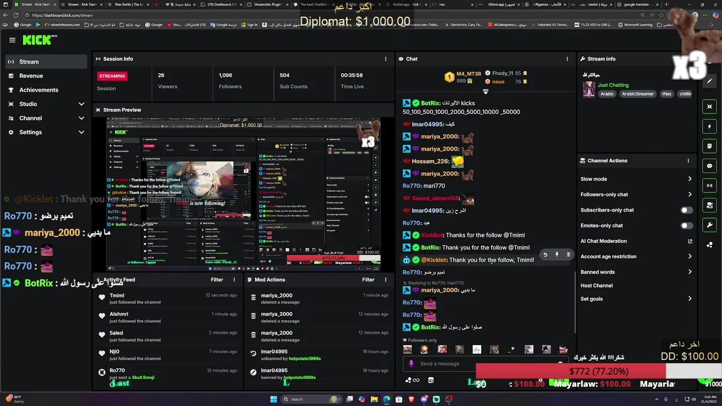Click the first emote in Followers only row
Screen dimensions: 722x406
tap(407, 350)
